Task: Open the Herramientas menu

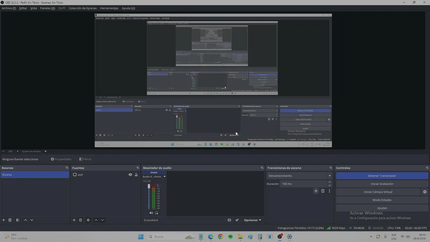Action: tap(109, 8)
